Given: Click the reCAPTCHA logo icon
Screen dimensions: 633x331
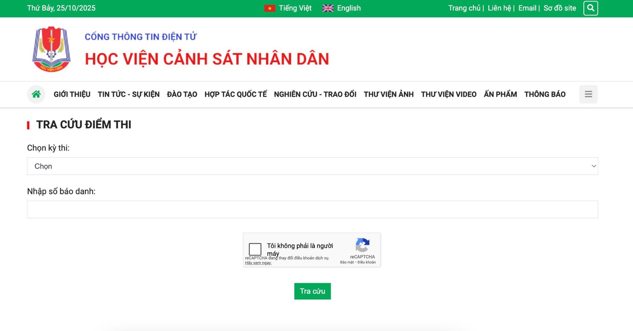Looking at the screenshot, I should coord(362,245).
